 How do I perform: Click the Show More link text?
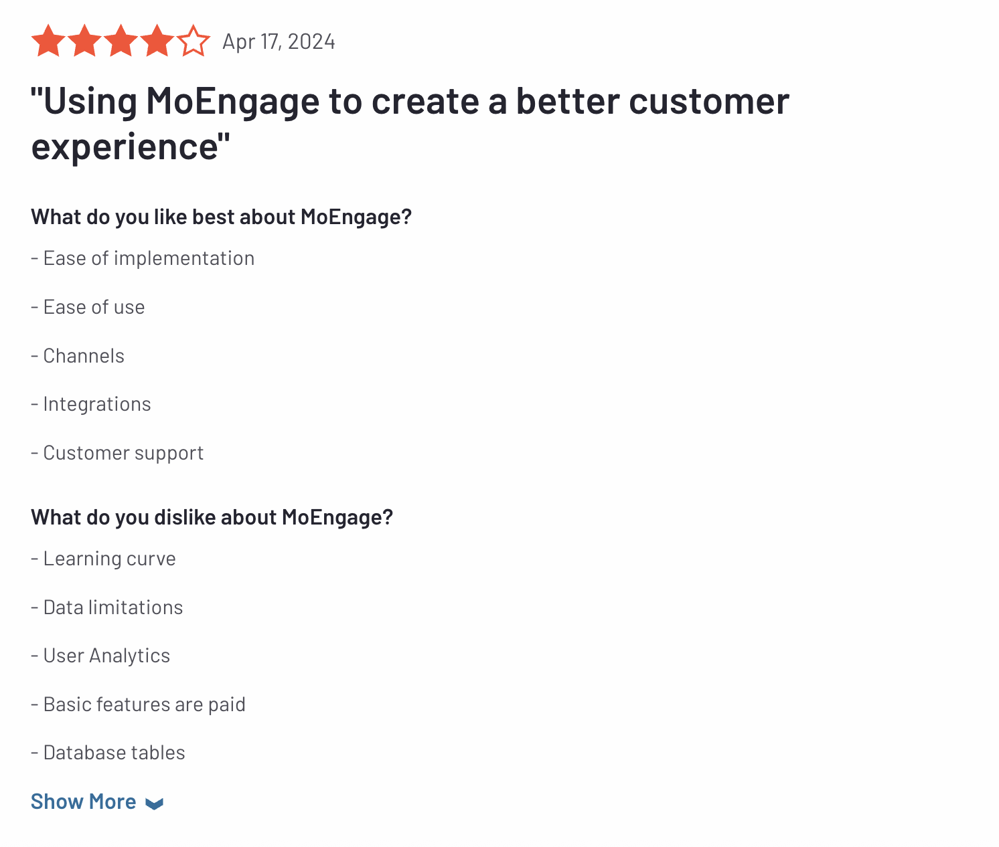tap(84, 802)
